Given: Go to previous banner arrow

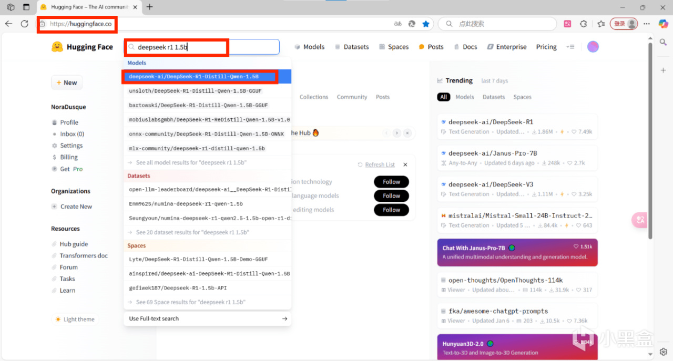Looking at the screenshot, I should coord(386,133).
